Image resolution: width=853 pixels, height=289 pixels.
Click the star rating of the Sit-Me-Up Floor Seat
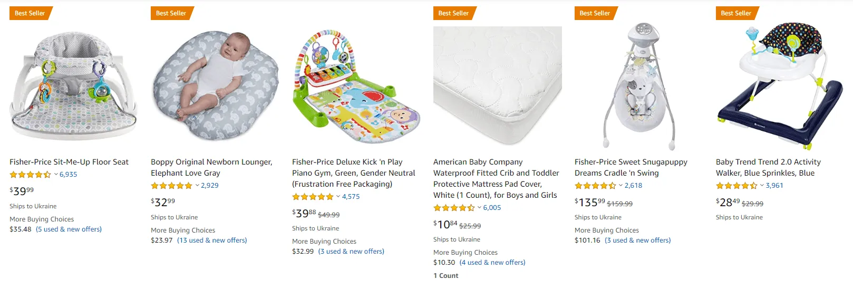[30, 175]
